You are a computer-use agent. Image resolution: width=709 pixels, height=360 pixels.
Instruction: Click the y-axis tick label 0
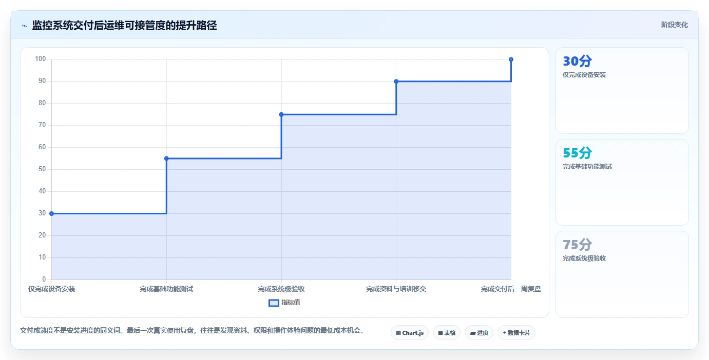(44, 279)
